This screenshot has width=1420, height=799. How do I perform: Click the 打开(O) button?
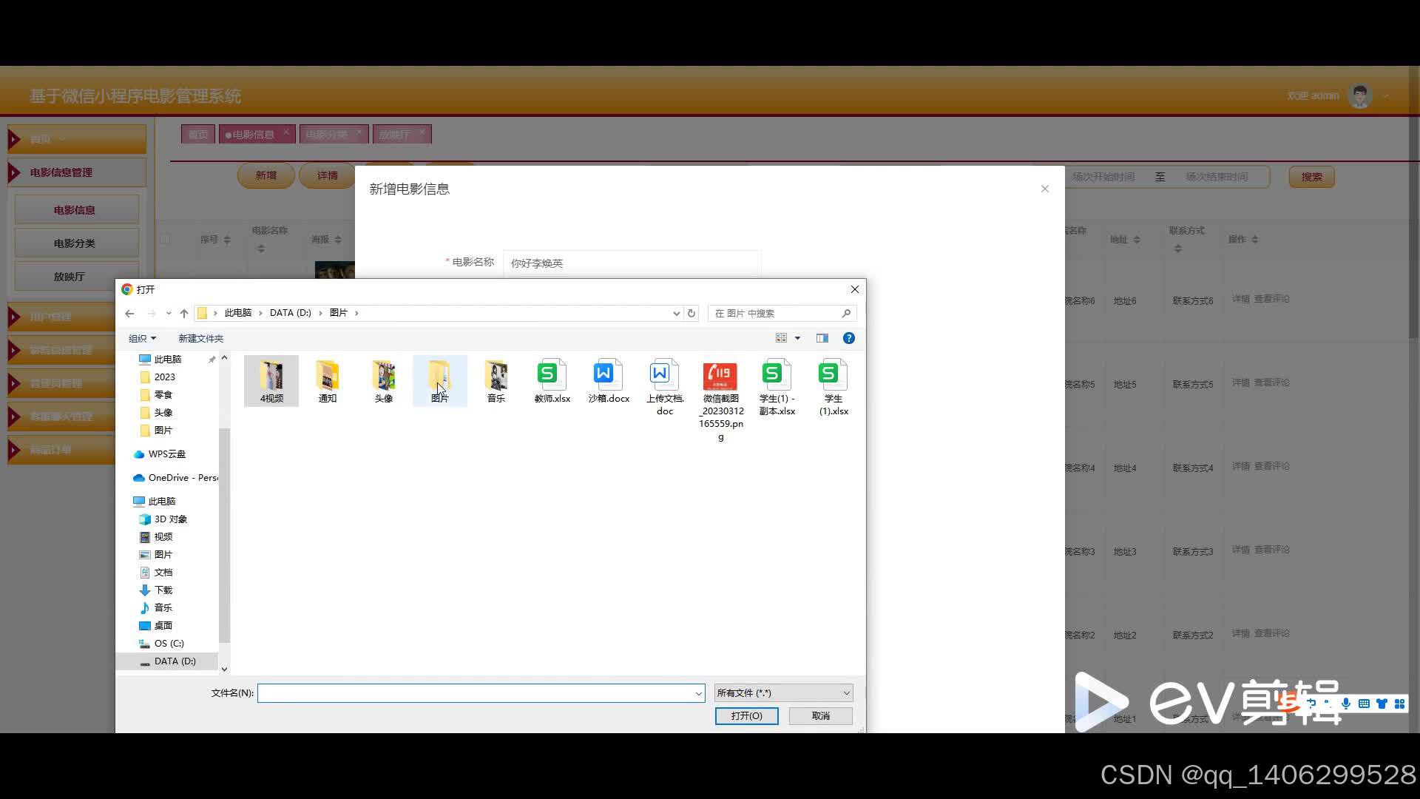(746, 716)
